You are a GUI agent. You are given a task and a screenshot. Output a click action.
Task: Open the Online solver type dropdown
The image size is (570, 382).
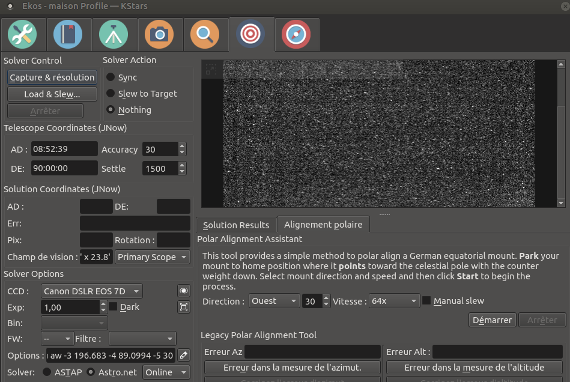(x=166, y=372)
